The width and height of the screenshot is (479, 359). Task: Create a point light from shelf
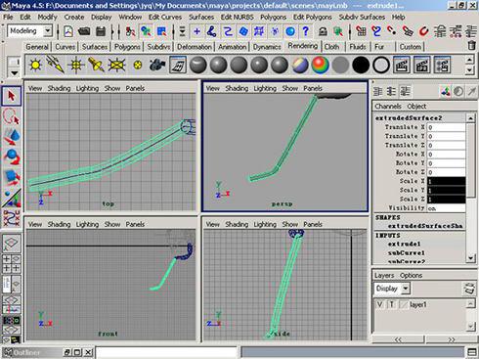76,65
